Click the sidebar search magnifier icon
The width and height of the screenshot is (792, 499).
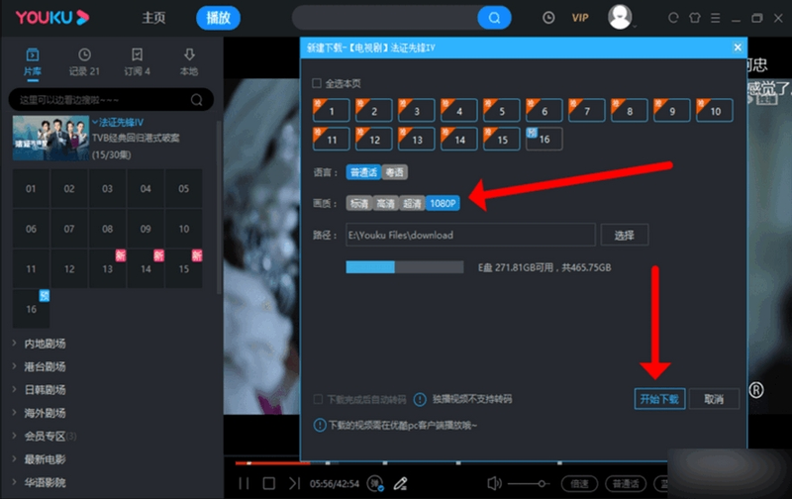196,100
